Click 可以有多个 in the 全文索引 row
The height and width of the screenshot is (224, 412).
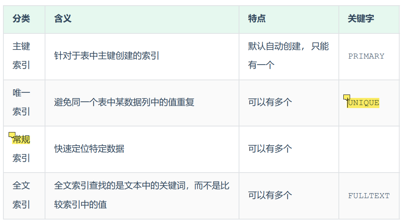(270, 195)
